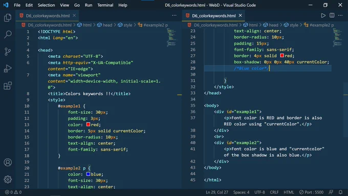The image size is (348, 196).
Task: Open the Go menu
Action: click(77, 5)
